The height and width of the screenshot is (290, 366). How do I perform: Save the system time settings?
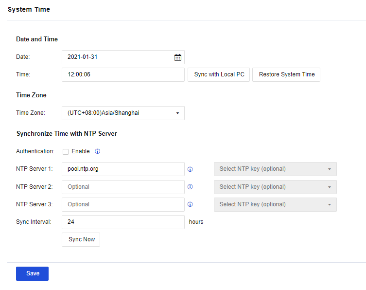(x=32, y=273)
